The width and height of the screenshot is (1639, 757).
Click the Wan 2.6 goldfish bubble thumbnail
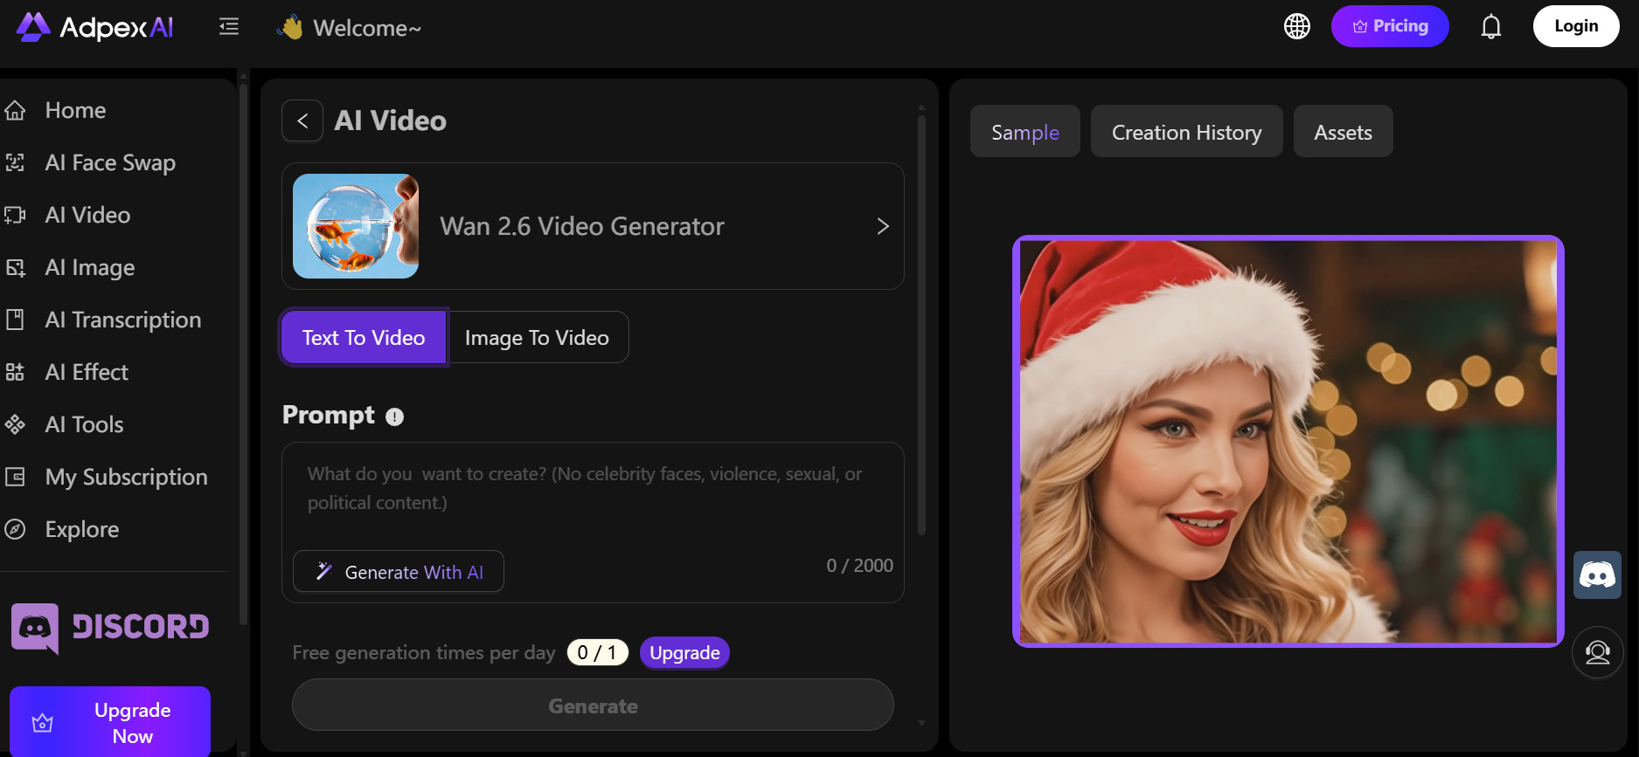[x=356, y=226]
